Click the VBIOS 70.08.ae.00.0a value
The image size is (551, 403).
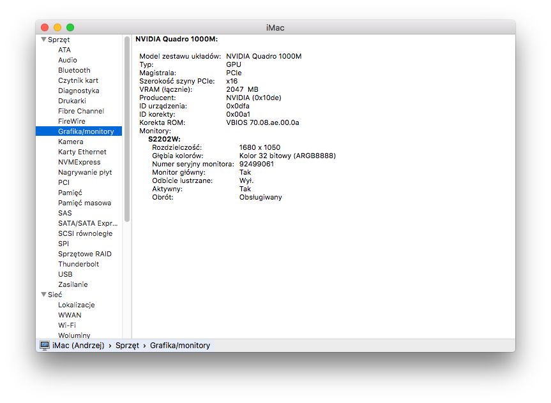pyautogui.click(x=262, y=122)
